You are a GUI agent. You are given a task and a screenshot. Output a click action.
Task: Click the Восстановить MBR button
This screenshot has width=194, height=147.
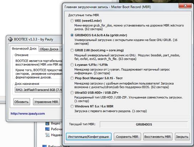pyautogui.click(x=158, y=137)
